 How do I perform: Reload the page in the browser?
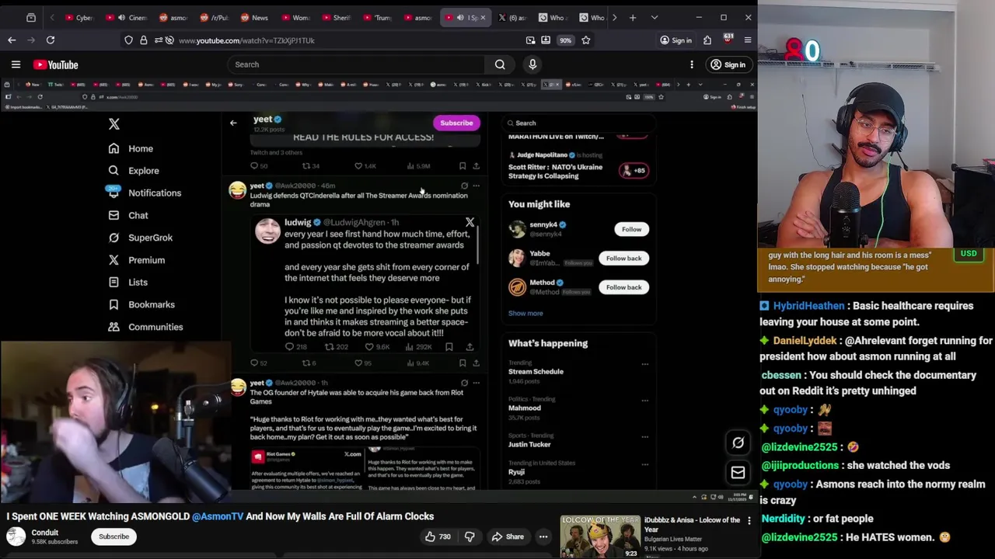51,40
